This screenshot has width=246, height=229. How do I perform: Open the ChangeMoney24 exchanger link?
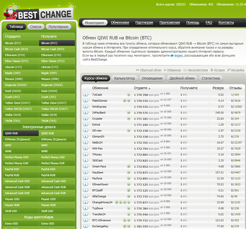pos(102,202)
